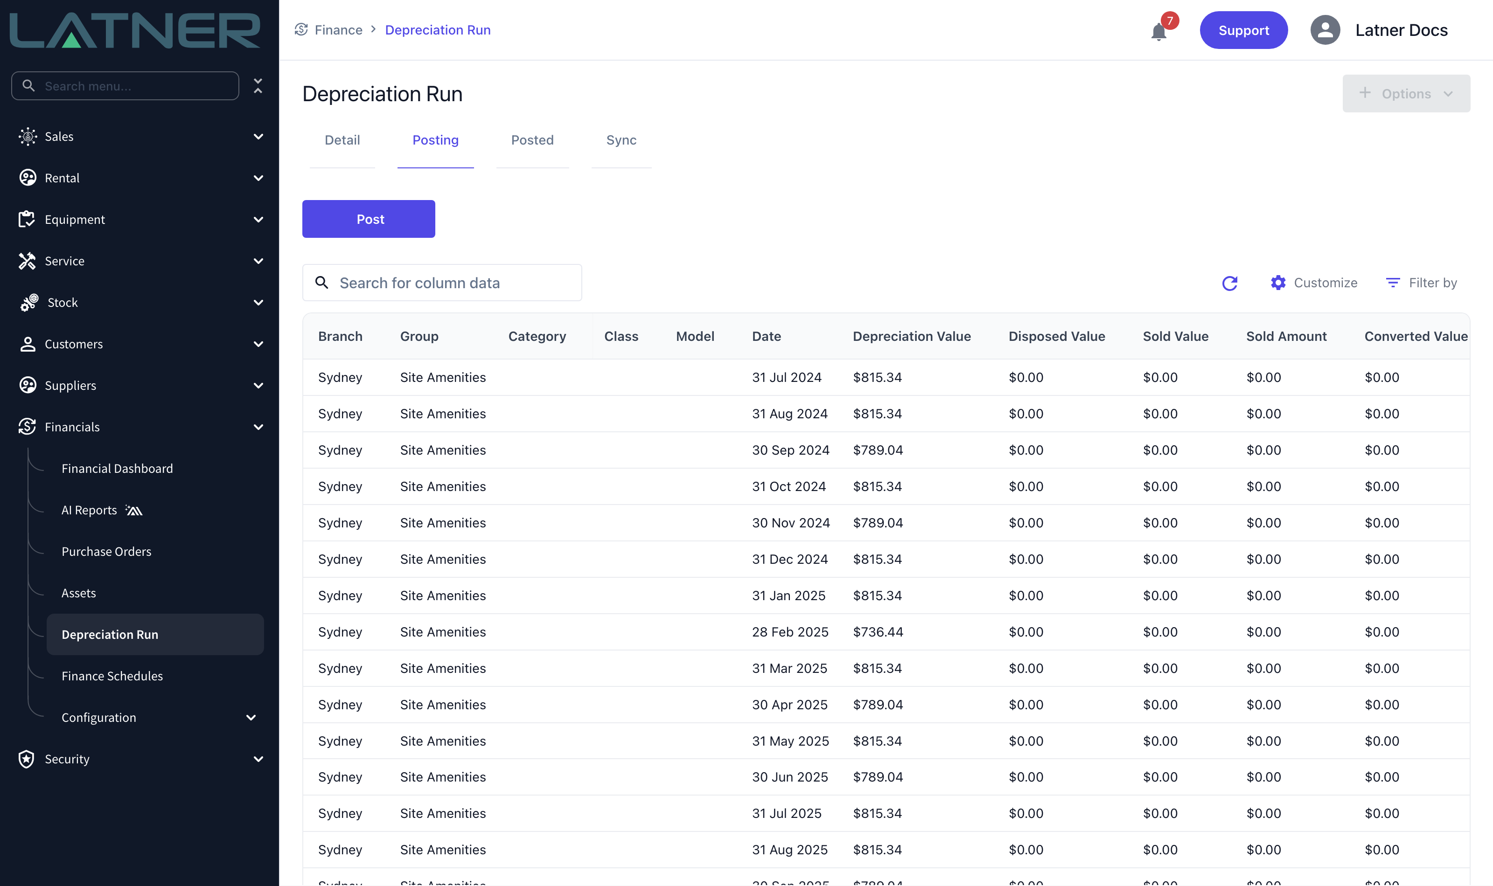
Task: Click the user avatar icon
Action: pyautogui.click(x=1325, y=30)
